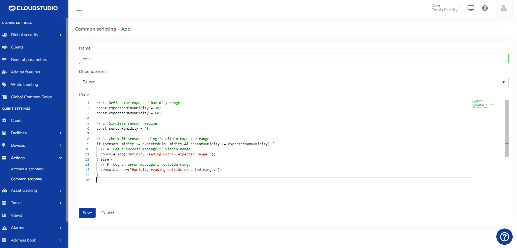Go to Actions & scripting
The image size is (517, 248).
(27, 169)
